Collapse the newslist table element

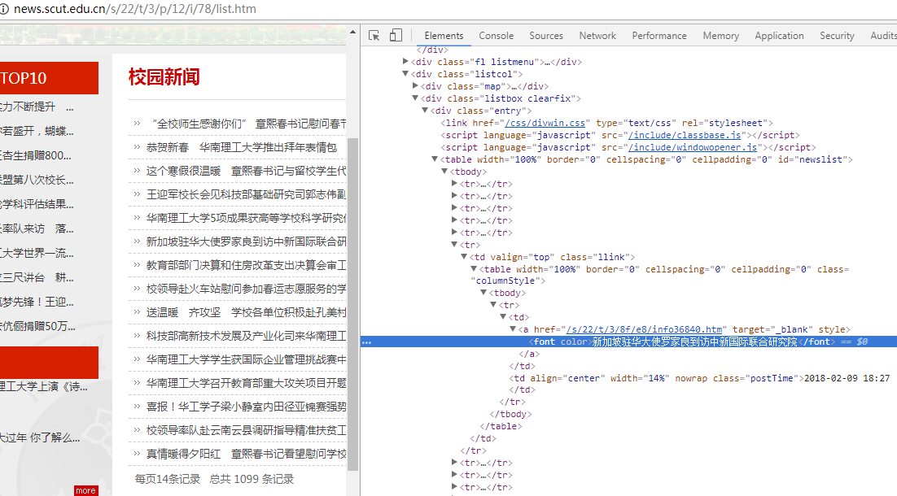435,159
